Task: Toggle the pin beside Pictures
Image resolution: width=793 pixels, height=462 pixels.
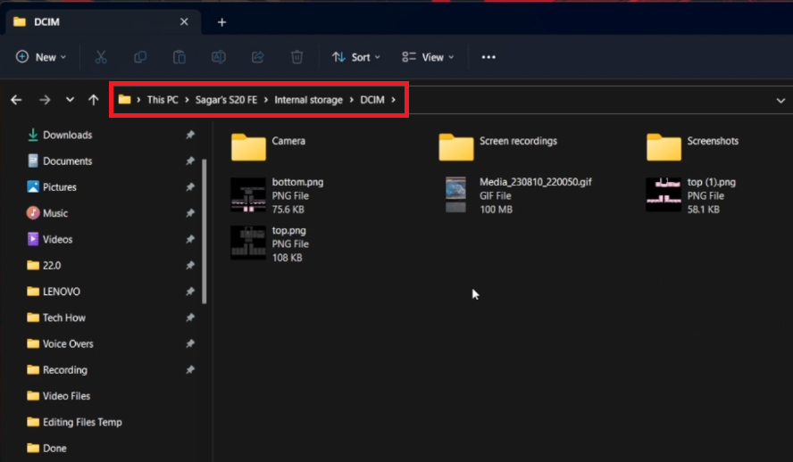Action: click(x=189, y=187)
